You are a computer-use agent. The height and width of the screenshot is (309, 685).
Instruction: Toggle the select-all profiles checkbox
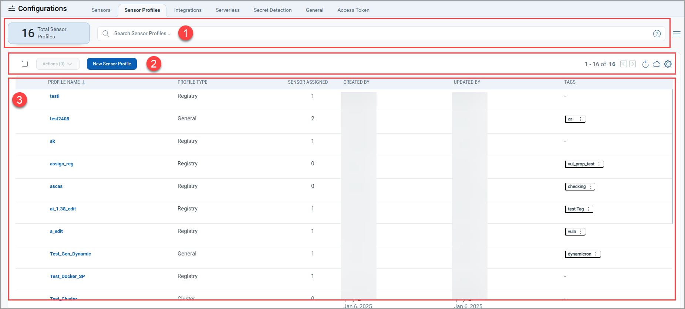click(25, 64)
